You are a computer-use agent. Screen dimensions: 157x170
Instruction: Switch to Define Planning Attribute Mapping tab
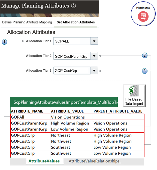pos(27,22)
